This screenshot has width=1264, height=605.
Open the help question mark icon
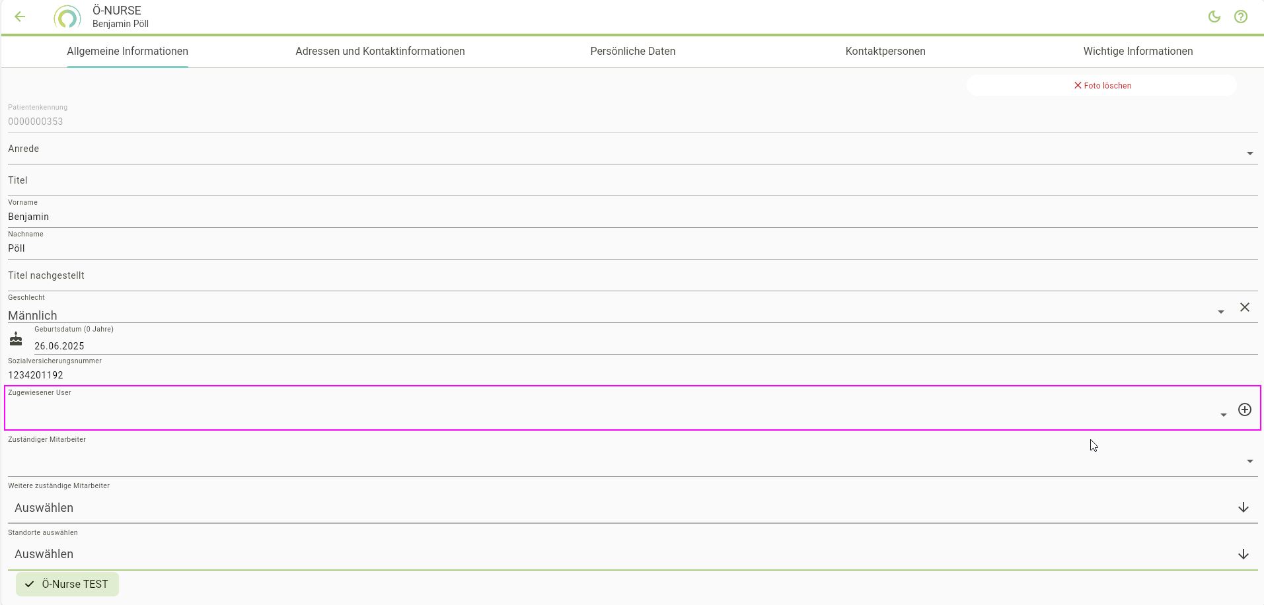pyautogui.click(x=1240, y=17)
